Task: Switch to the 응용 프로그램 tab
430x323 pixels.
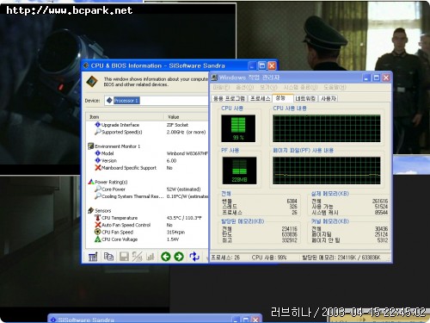Action: (230, 98)
